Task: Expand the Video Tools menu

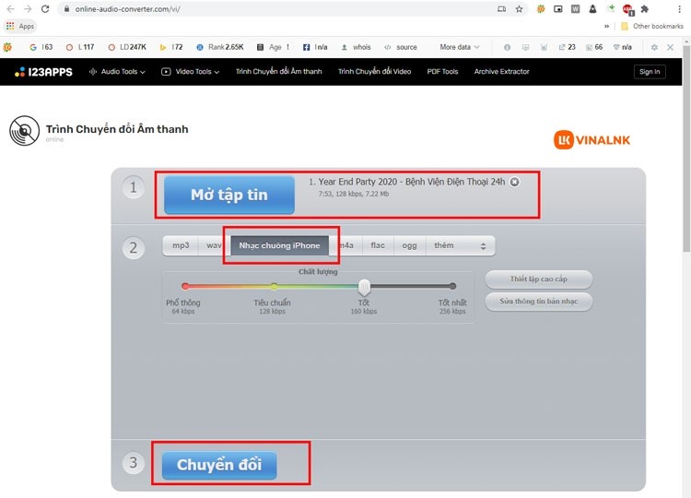Action: coord(191,71)
